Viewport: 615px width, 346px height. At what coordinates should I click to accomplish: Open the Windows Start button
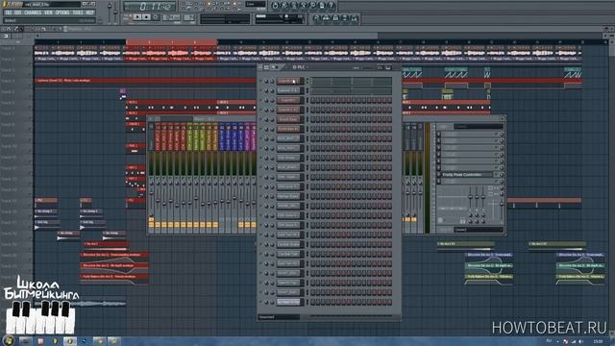9,340
